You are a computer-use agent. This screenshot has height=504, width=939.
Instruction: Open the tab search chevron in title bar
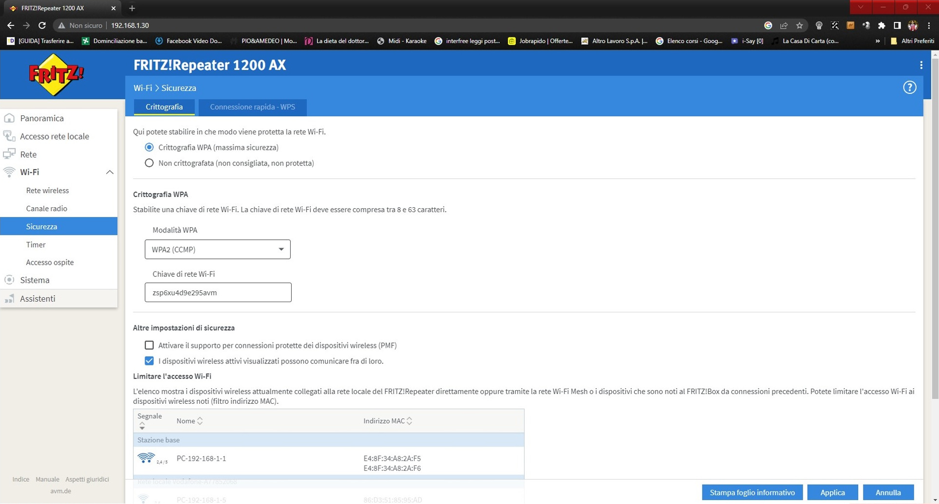(861, 7)
